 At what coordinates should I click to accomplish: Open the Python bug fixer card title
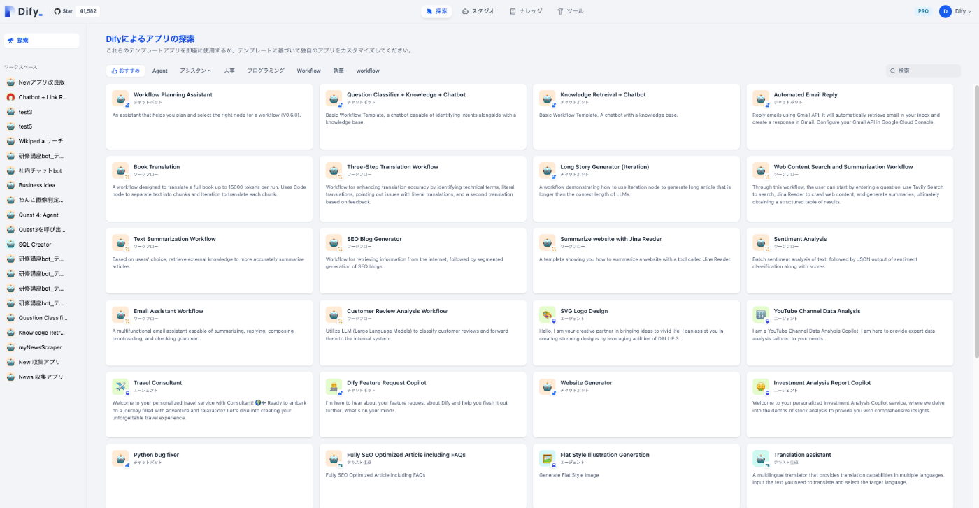pos(157,455)
